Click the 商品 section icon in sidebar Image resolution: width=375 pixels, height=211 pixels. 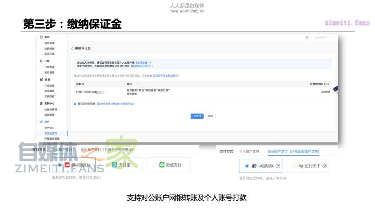tap(41, 37)
